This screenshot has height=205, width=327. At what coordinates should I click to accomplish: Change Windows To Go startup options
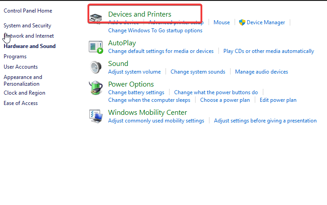155,31
